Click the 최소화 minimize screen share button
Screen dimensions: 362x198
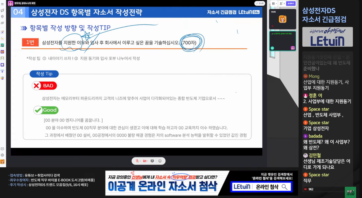click(259, 3)
